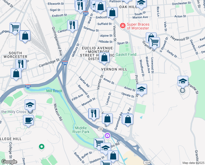Open the shopping cart marker near Southgate
Screen dimensions: 205x165
pyautogui.click(x=15, y=28)
